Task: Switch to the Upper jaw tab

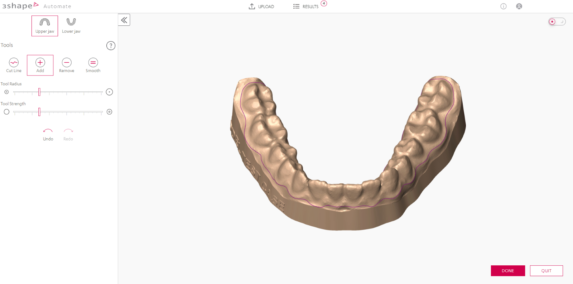Action: [45, 26]
